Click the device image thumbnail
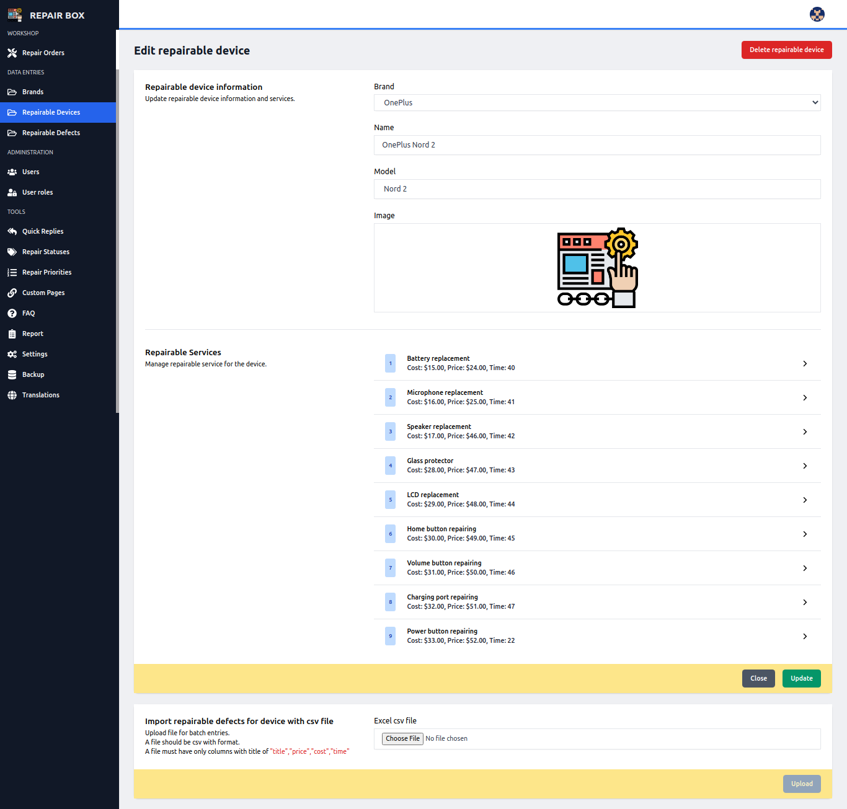 pyautogui.click(x=597, y=268)
